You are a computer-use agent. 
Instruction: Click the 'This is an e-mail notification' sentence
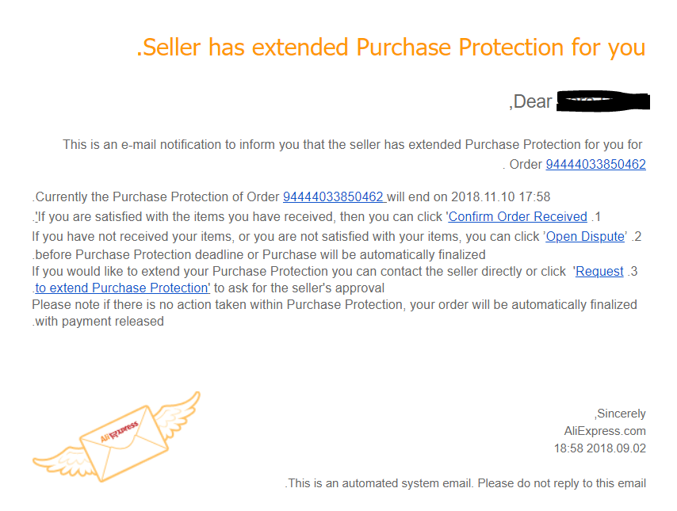[352, 145]
